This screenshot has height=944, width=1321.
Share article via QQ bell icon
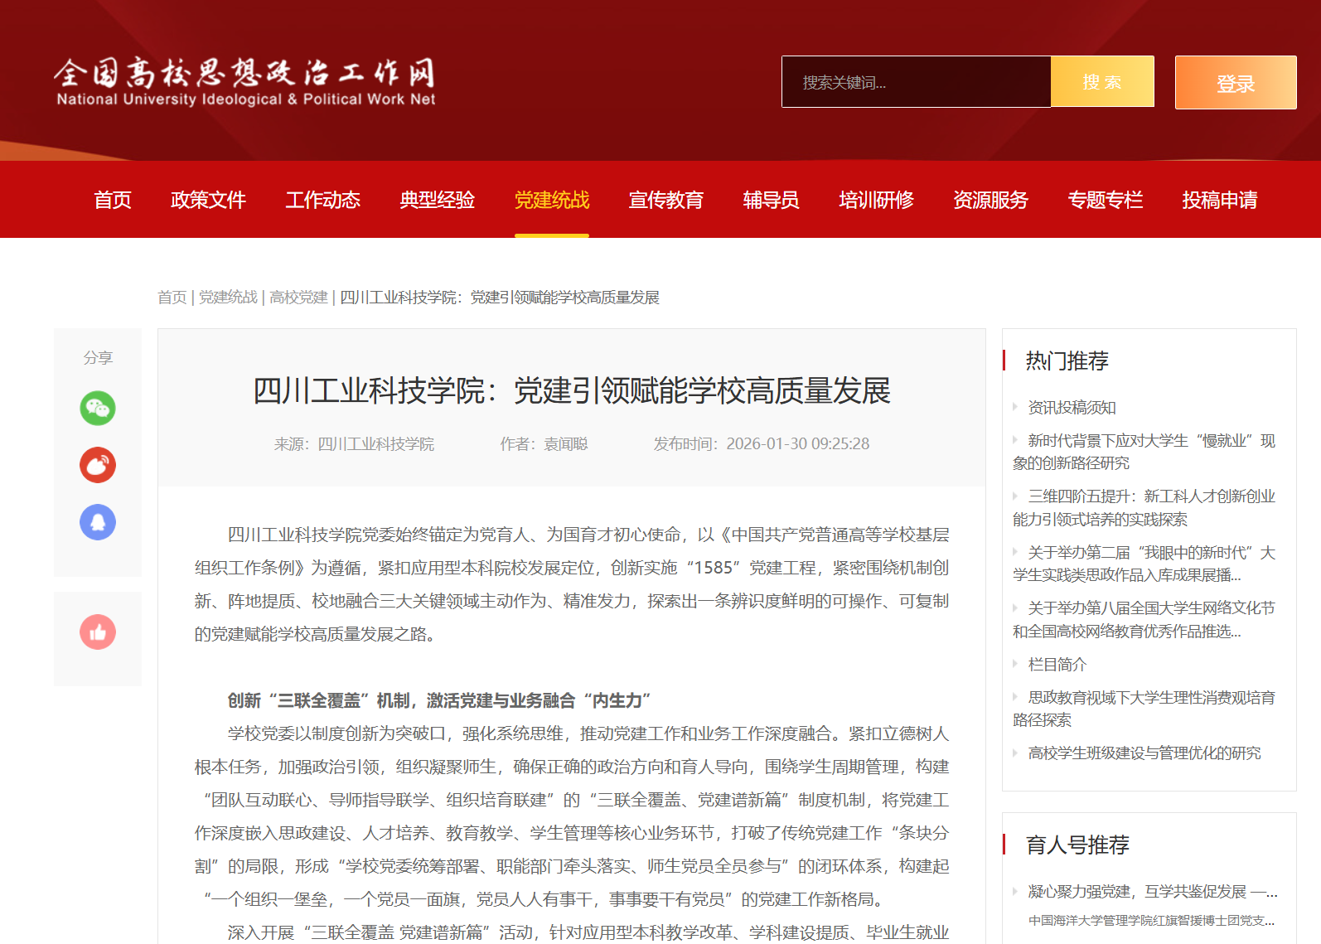point(98,522)
